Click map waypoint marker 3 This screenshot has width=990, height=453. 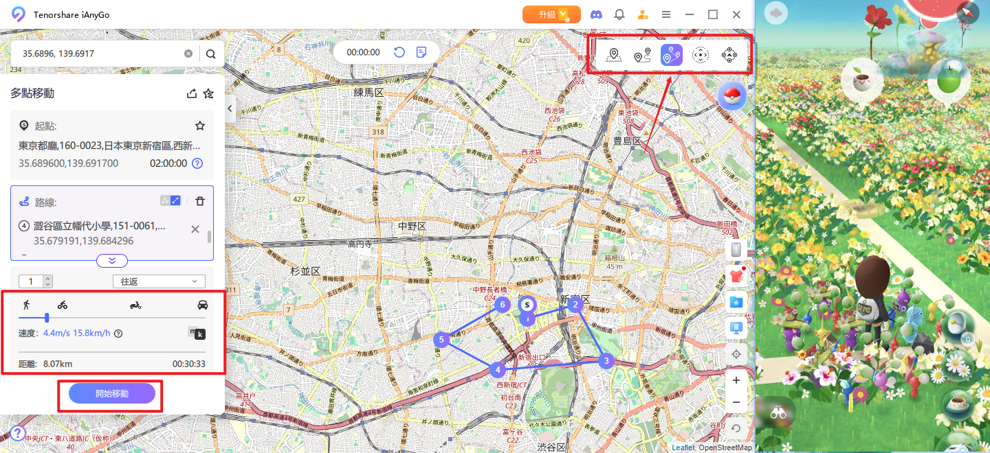coord(606,360)
